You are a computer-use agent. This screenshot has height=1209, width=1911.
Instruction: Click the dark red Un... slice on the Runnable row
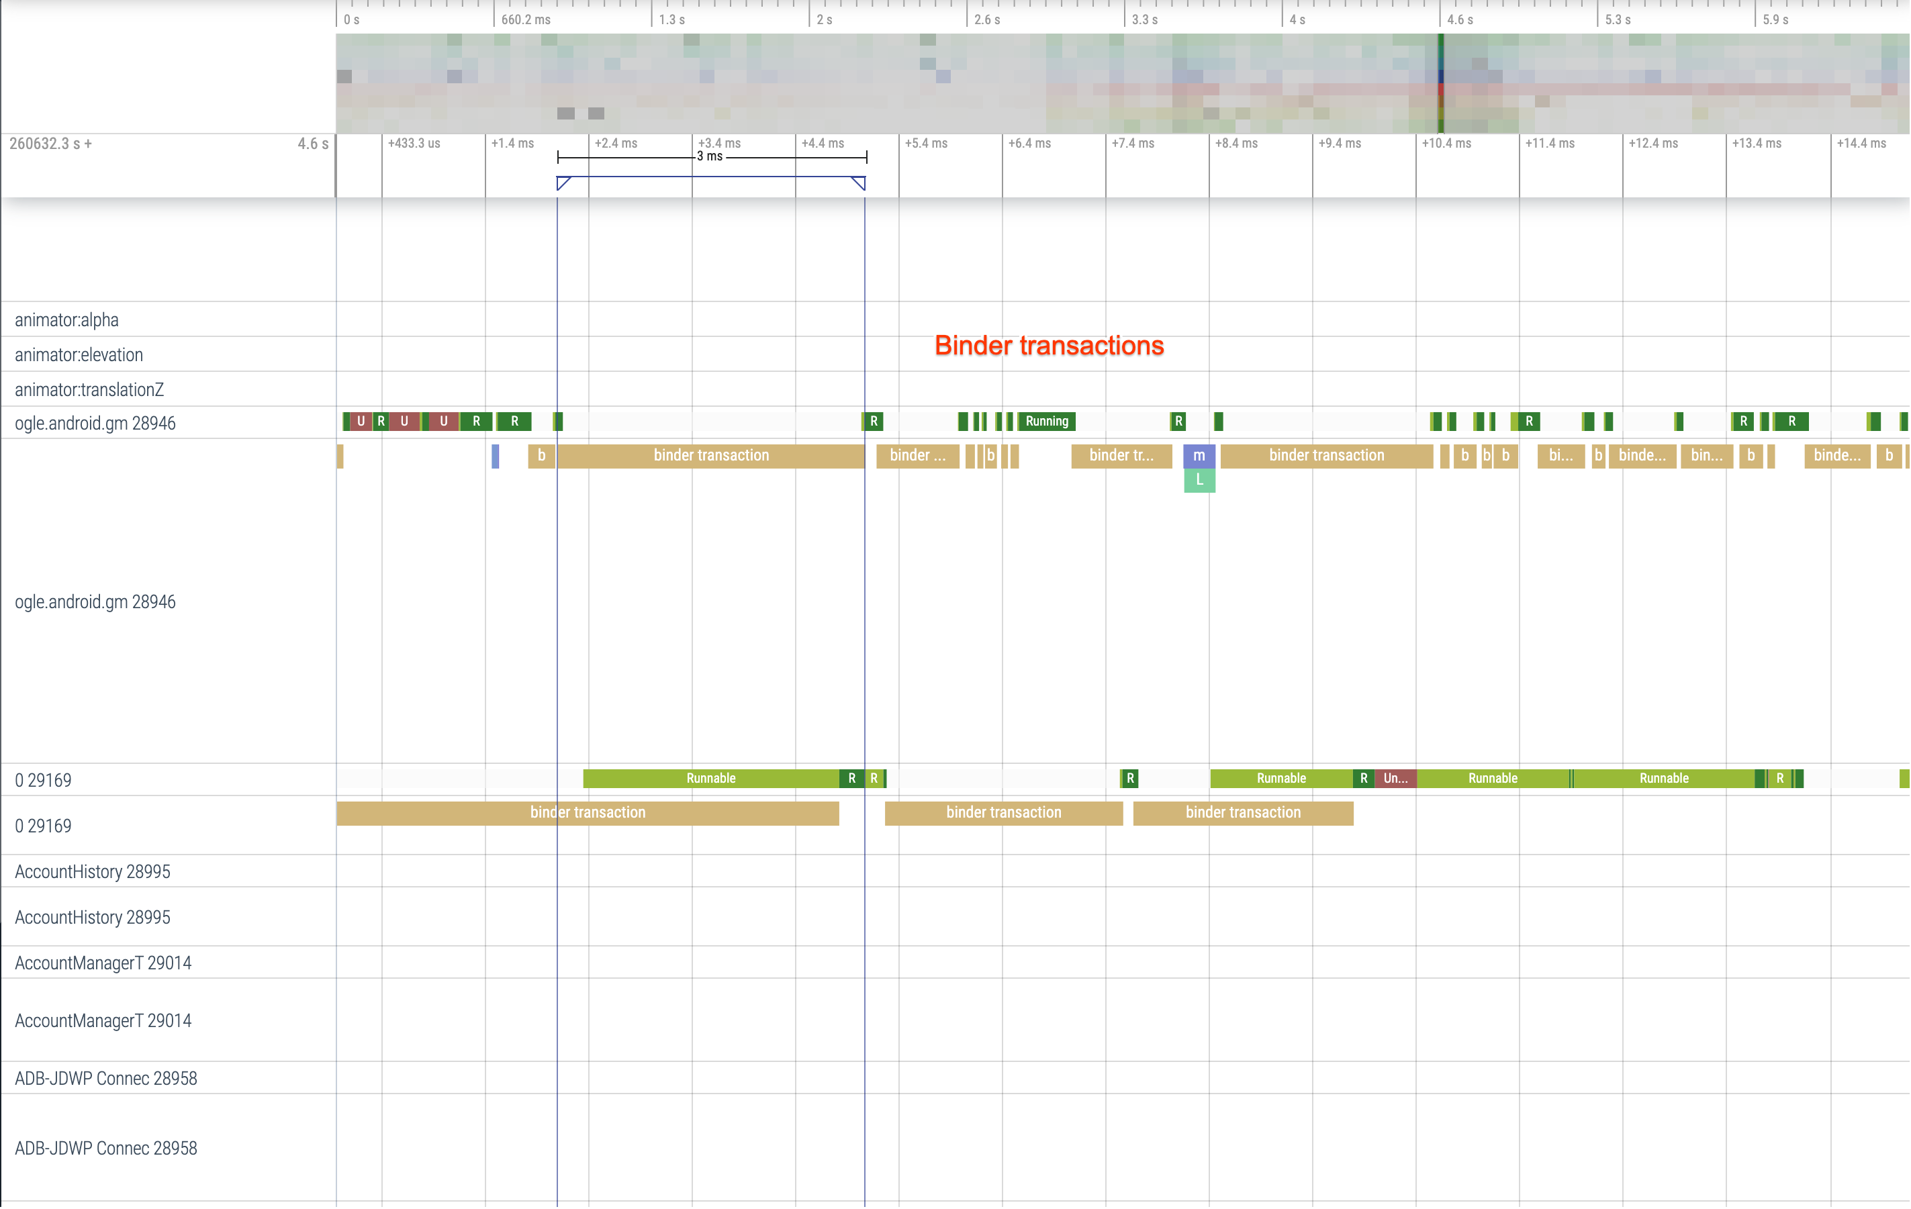(1396, 778)
